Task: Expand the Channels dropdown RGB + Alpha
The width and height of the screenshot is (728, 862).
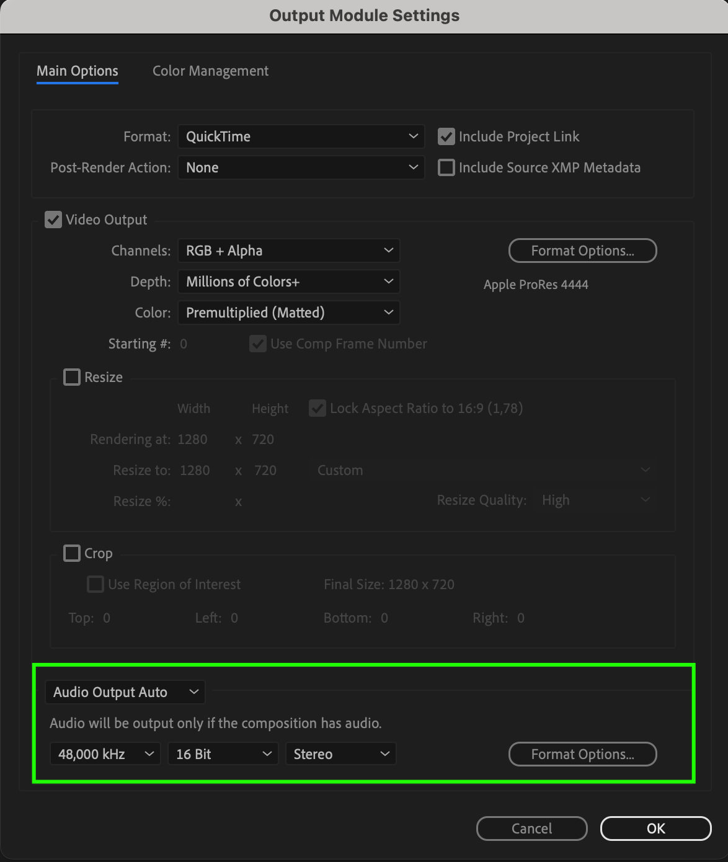Action: (x=288, y=251)
